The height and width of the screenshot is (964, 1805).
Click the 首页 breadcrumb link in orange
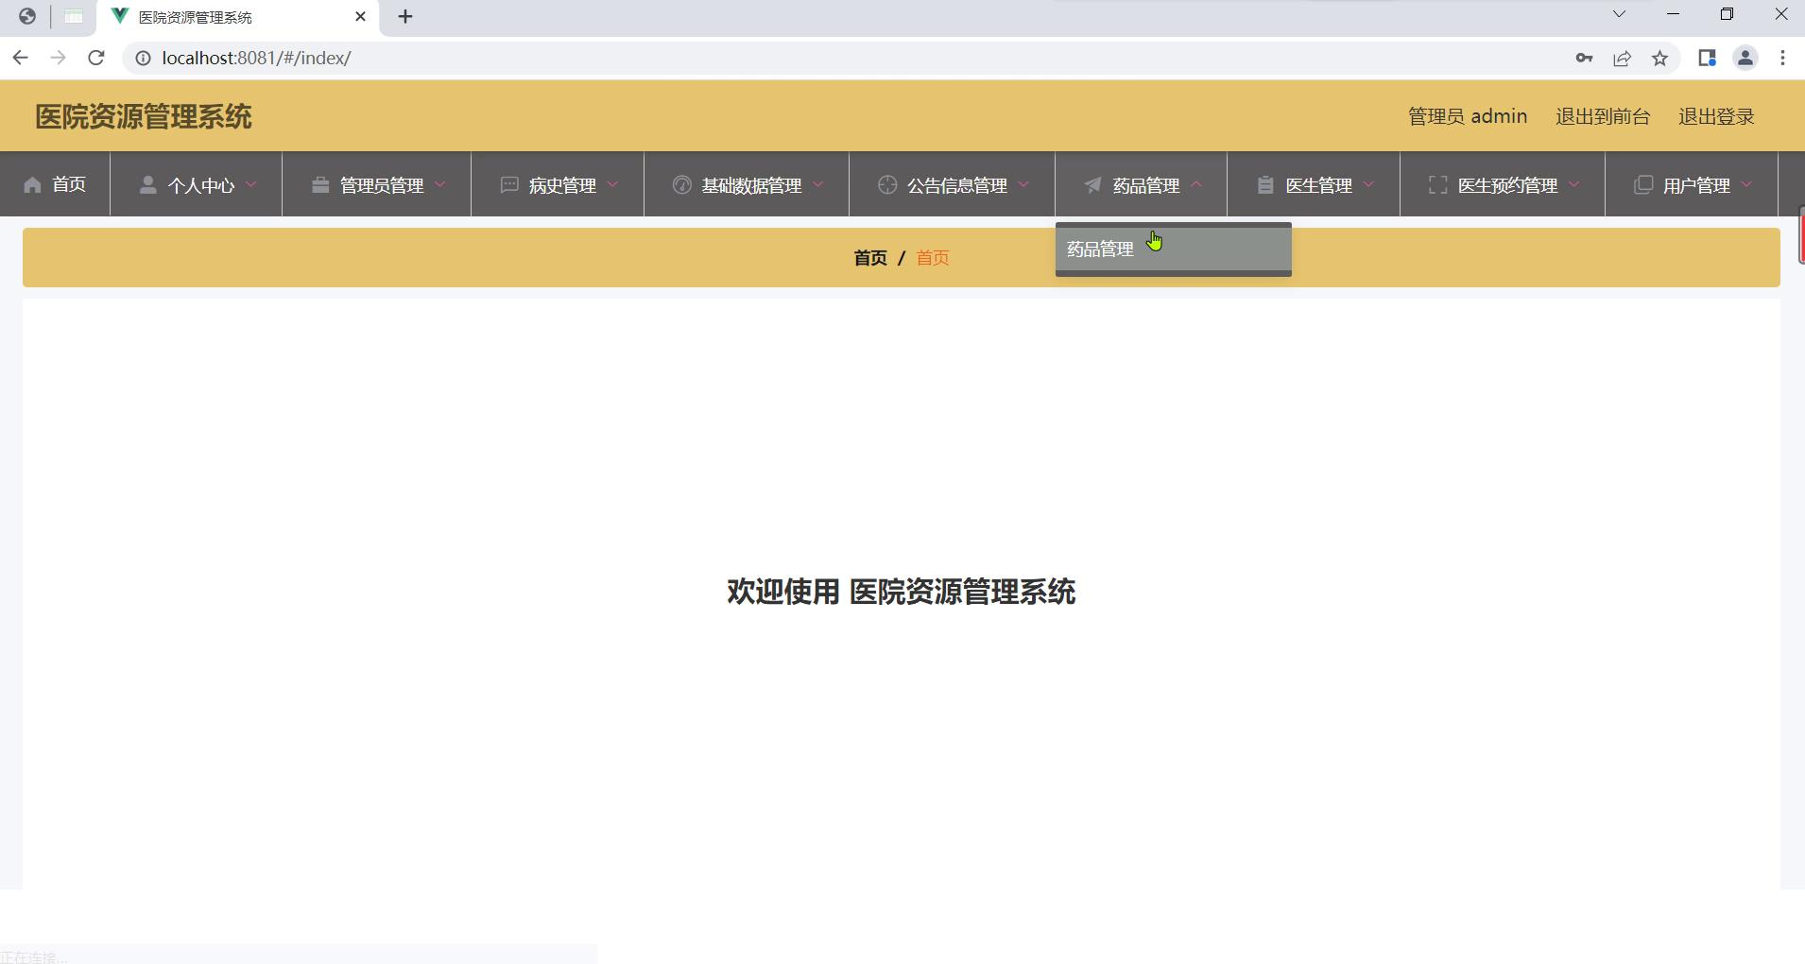[x=932, y=258]
